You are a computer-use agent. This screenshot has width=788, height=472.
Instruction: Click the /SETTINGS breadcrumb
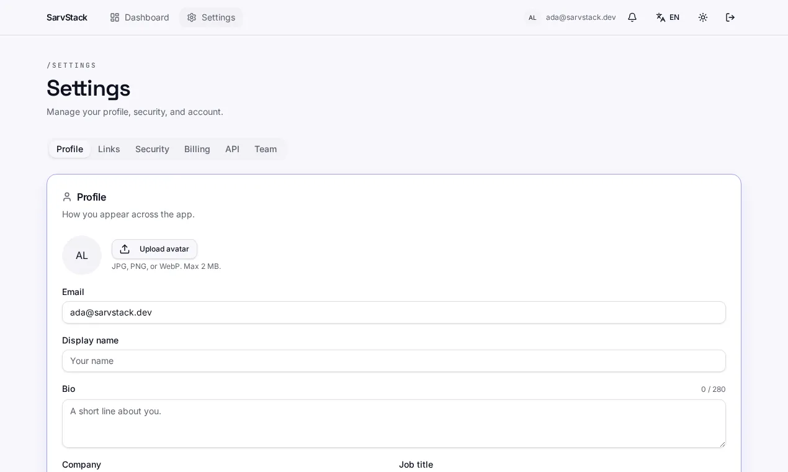71,65
